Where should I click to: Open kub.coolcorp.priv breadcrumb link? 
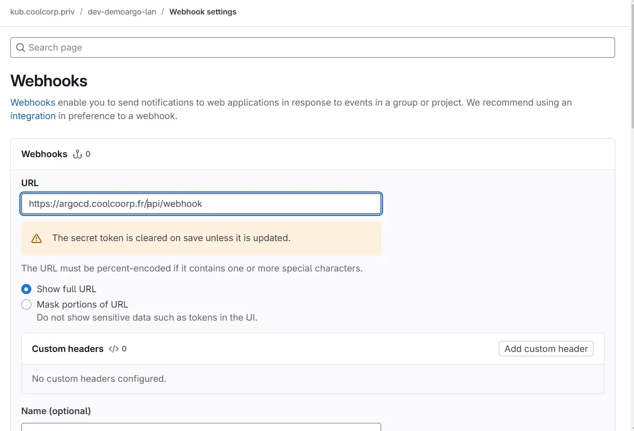pos(42,12)
